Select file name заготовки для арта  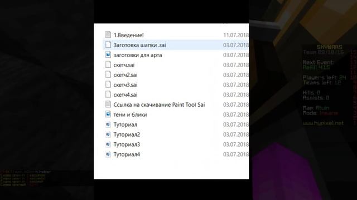(138, 55)
